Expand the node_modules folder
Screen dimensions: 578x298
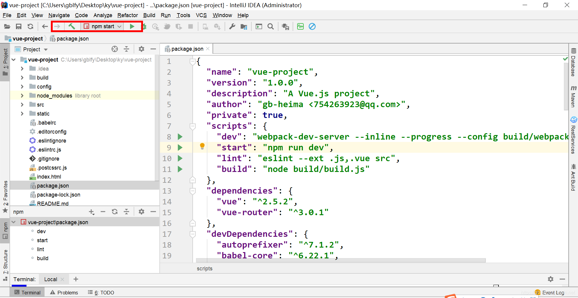coord(22,96)
